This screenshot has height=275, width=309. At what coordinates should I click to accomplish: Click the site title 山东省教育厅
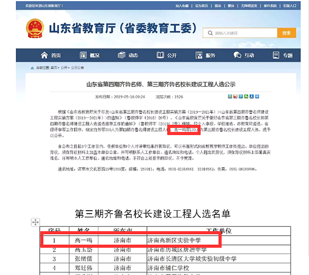coord(123,28)
